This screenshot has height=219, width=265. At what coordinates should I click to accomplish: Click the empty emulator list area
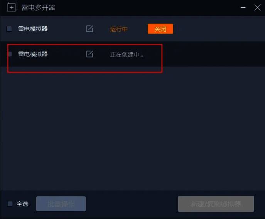[133, 128]
